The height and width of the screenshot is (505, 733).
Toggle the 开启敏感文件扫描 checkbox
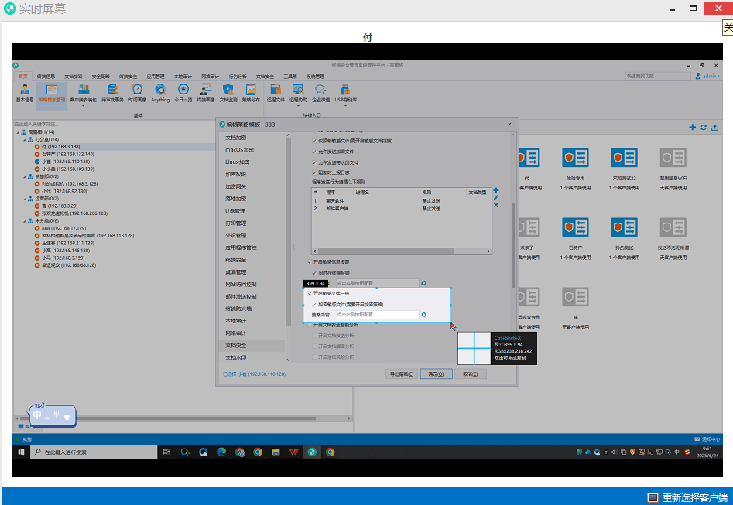pyautogui.click(x=310, y=294)
